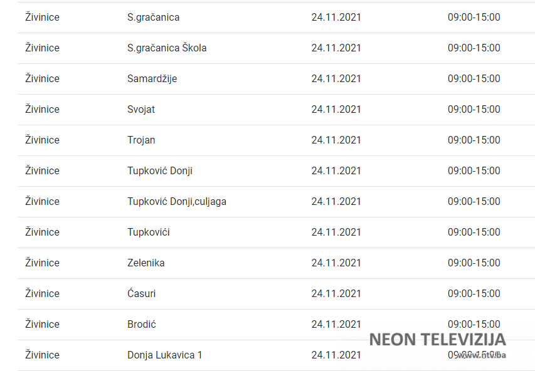Select the date in the Brodić row

pyautogui.click(x=336, y=325)
